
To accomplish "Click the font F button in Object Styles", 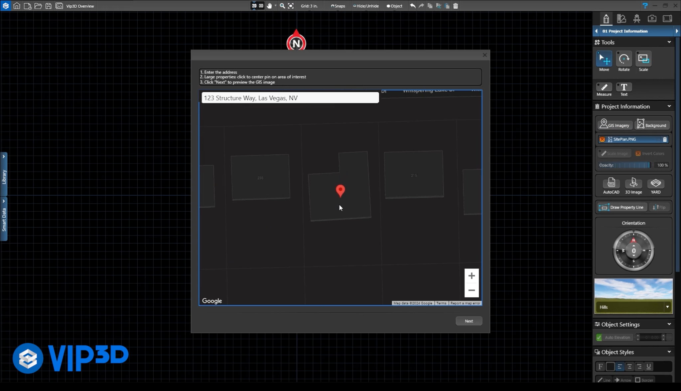I will (600, 366).
